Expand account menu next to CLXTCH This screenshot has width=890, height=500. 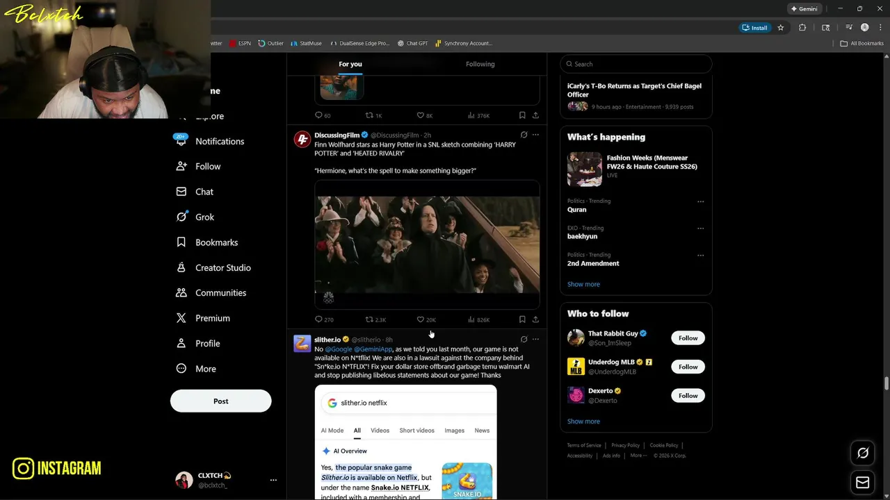(273, 480)
